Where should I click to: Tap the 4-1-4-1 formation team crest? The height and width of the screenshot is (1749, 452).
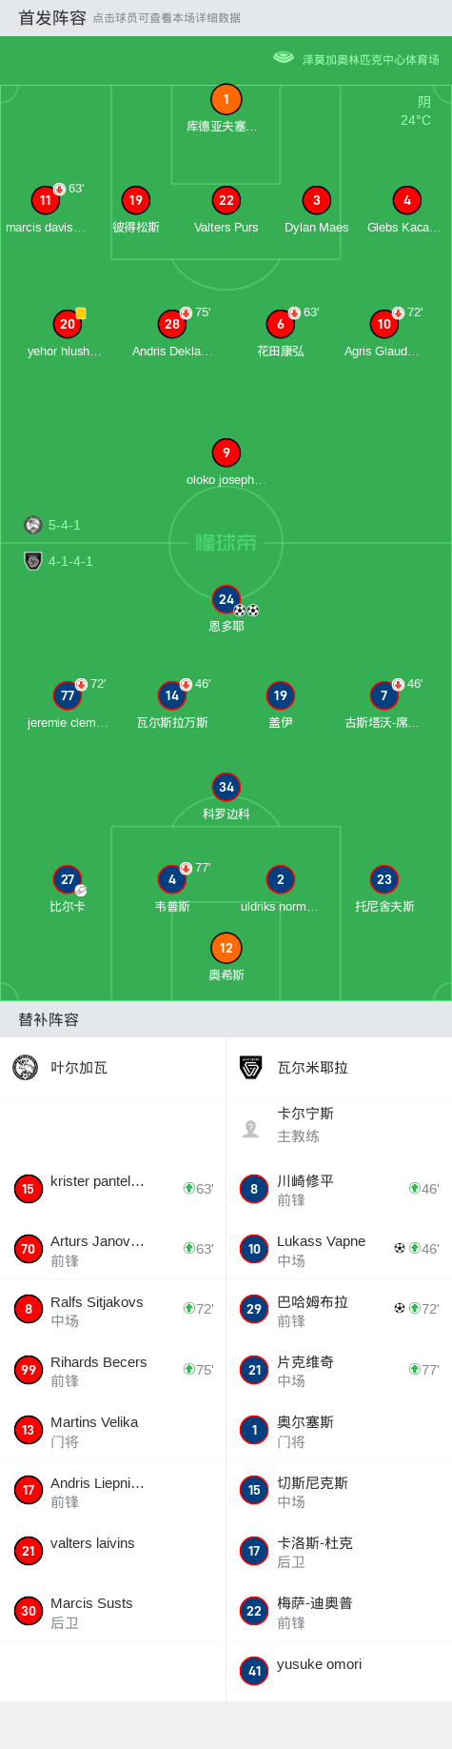tap(33, 561)
